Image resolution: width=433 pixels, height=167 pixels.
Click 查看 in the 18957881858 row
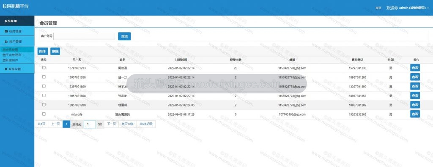(415, 95)
